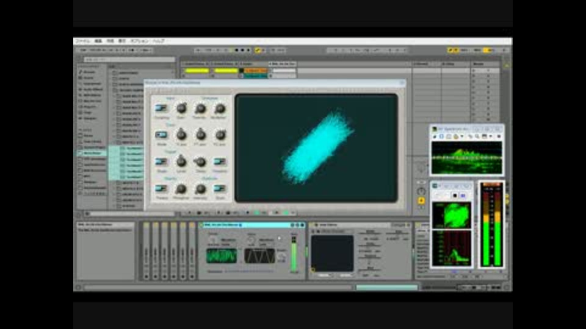This screenshot has height=329, width=586.
Task: Click the Delay knob in Trigger section
Action: [x=200, y=161]
